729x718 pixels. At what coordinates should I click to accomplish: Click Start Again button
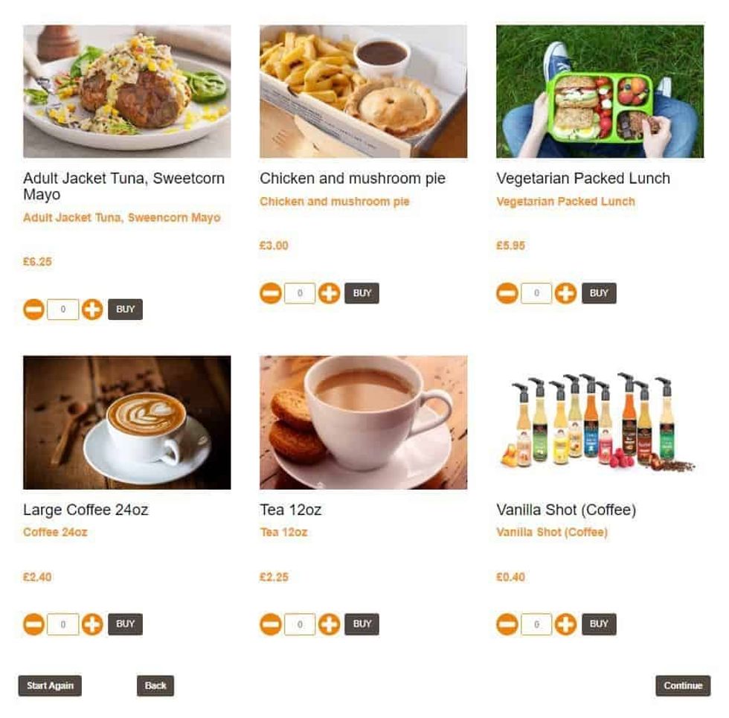click(x=51, y=686)
